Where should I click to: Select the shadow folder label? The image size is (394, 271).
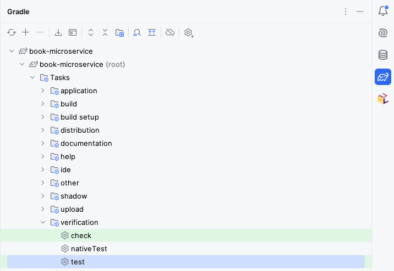point(74,196)
